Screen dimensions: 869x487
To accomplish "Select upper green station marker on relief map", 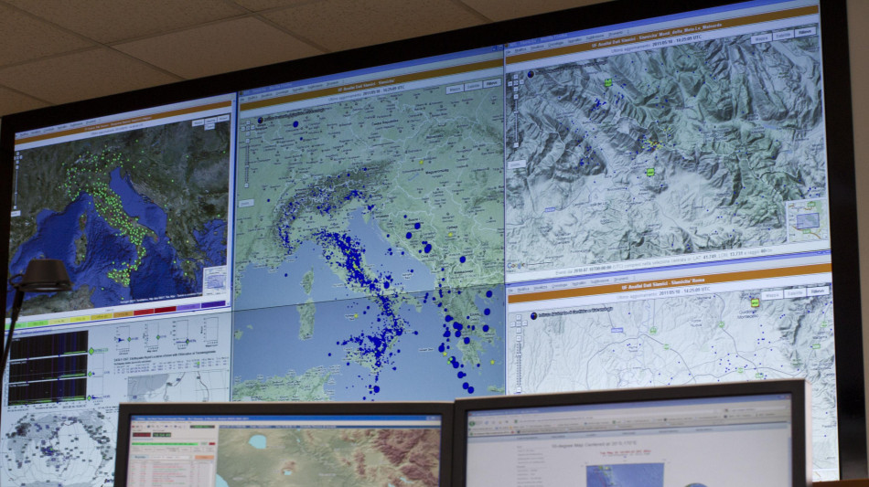I will (x=606, y=83).
